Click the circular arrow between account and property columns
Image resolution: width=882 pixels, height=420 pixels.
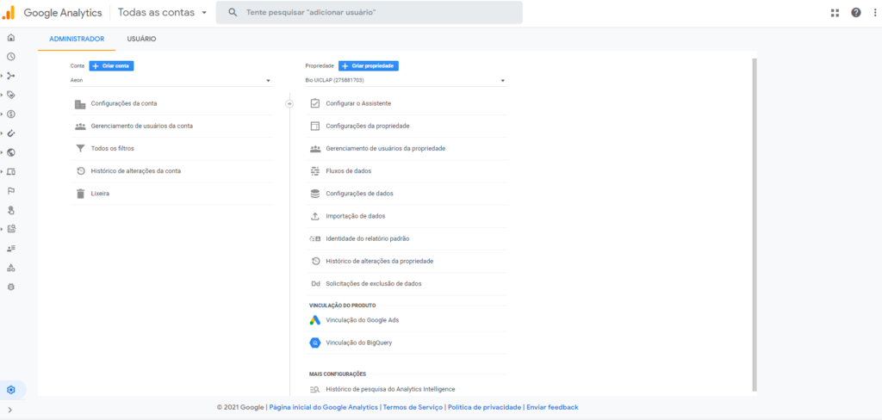[289, 103]
